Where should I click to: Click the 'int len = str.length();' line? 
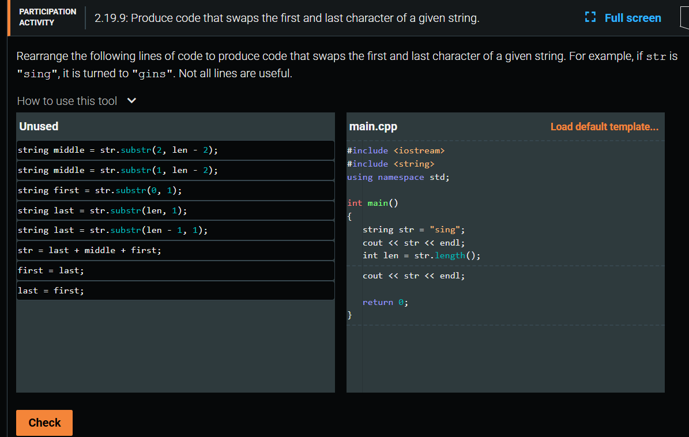(x=421, y=255)
